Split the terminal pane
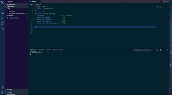 [x=157, y=50]
